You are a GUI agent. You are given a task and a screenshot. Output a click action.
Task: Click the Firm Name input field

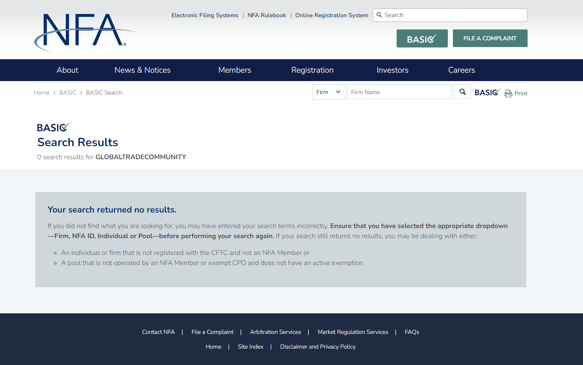399,92
